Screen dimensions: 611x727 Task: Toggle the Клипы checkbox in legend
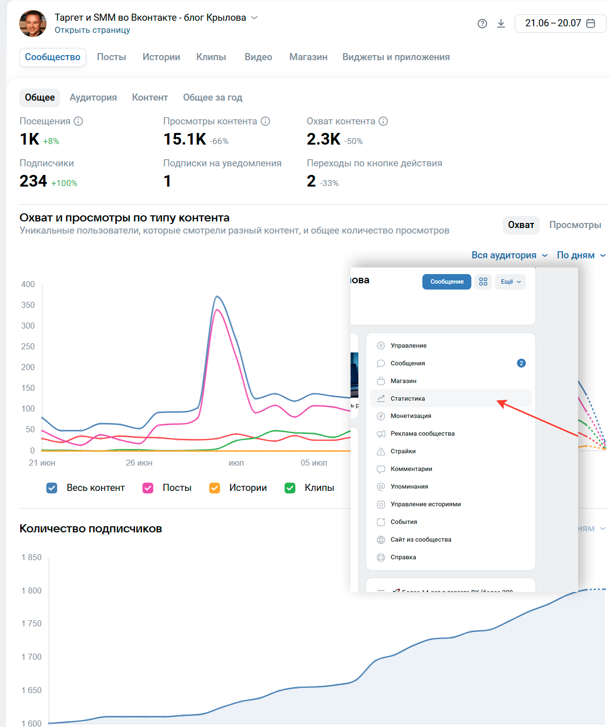(x=290, y=488)
